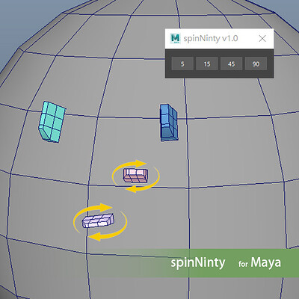This screenshot has height=299, width=299.
Task: Select the cyan block object on sphere
Action: (52, 122)
